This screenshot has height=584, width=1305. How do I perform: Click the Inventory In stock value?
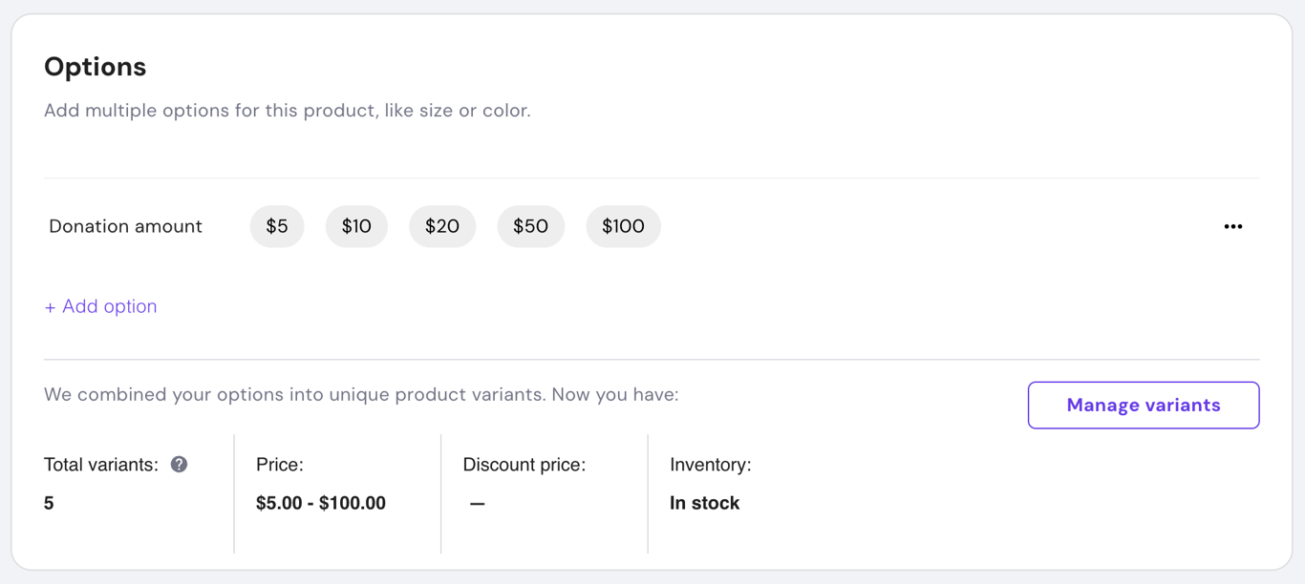click(x=705, y=503)
